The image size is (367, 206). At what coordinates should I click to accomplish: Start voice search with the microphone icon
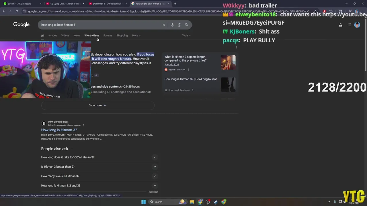[172, 25]
